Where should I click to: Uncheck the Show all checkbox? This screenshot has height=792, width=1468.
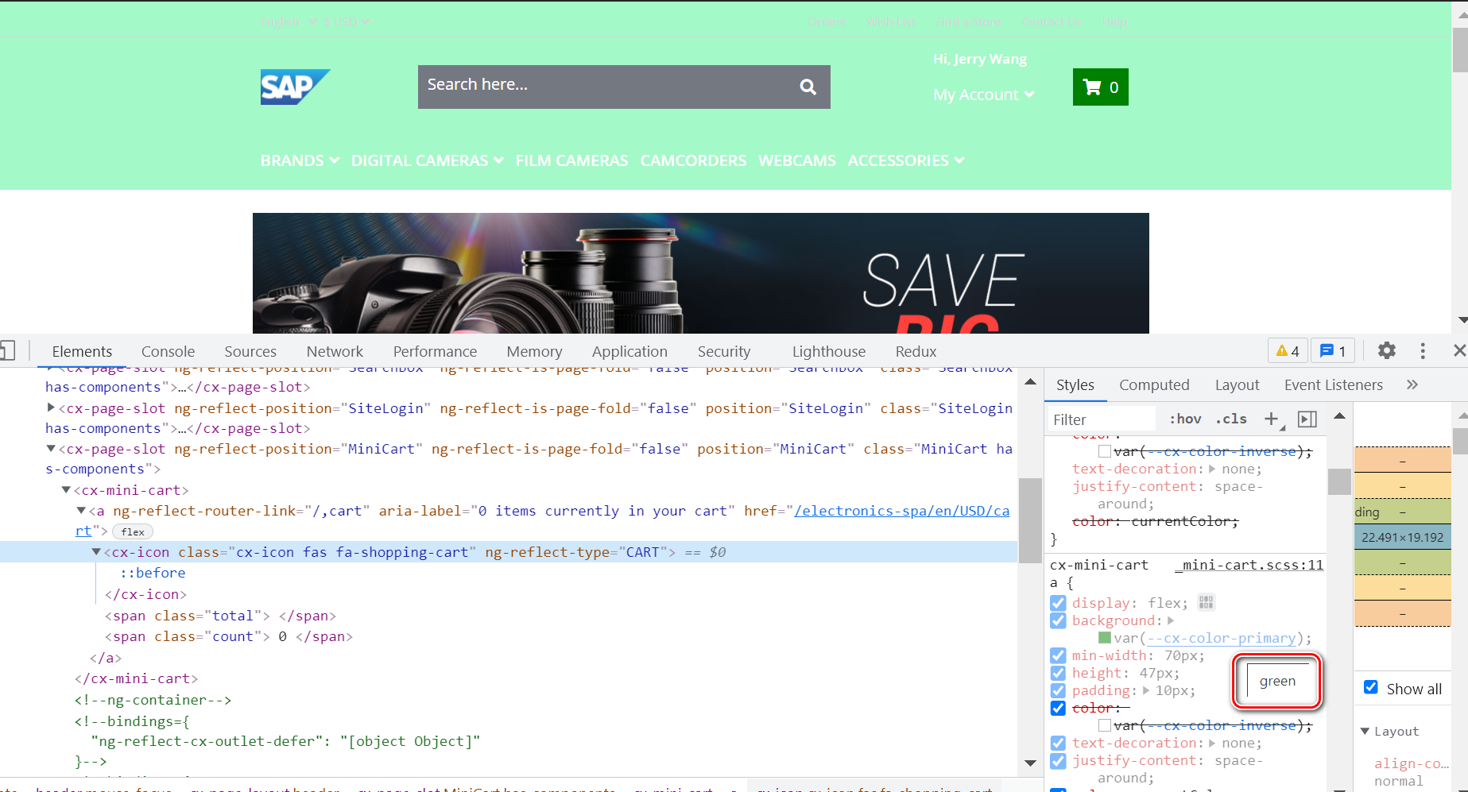1371,687
